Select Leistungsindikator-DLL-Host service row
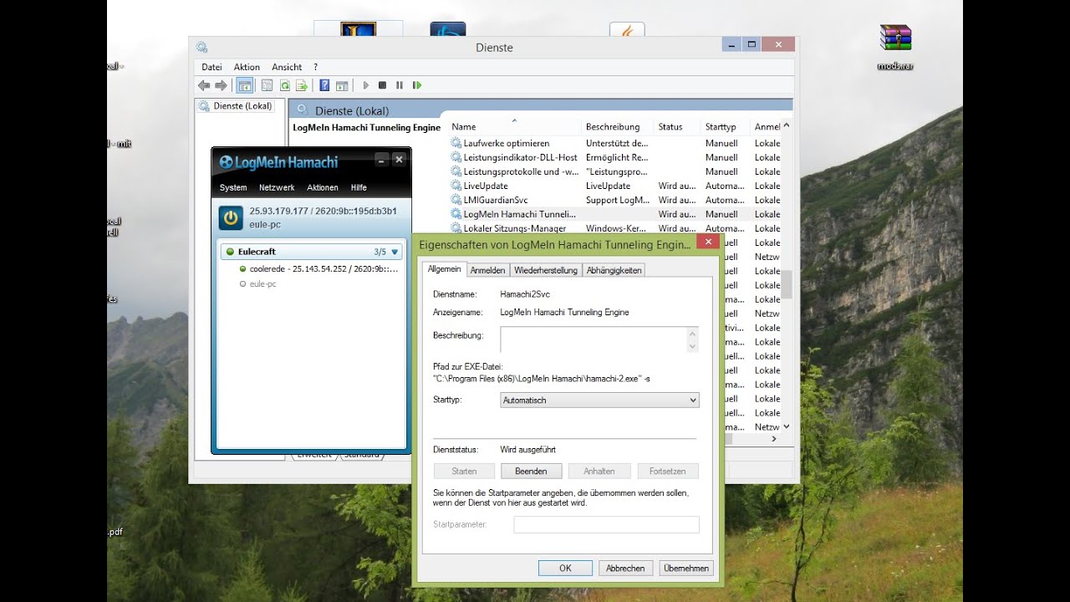1070x602 pixels. pyautogui.click(x=615, y=157)
